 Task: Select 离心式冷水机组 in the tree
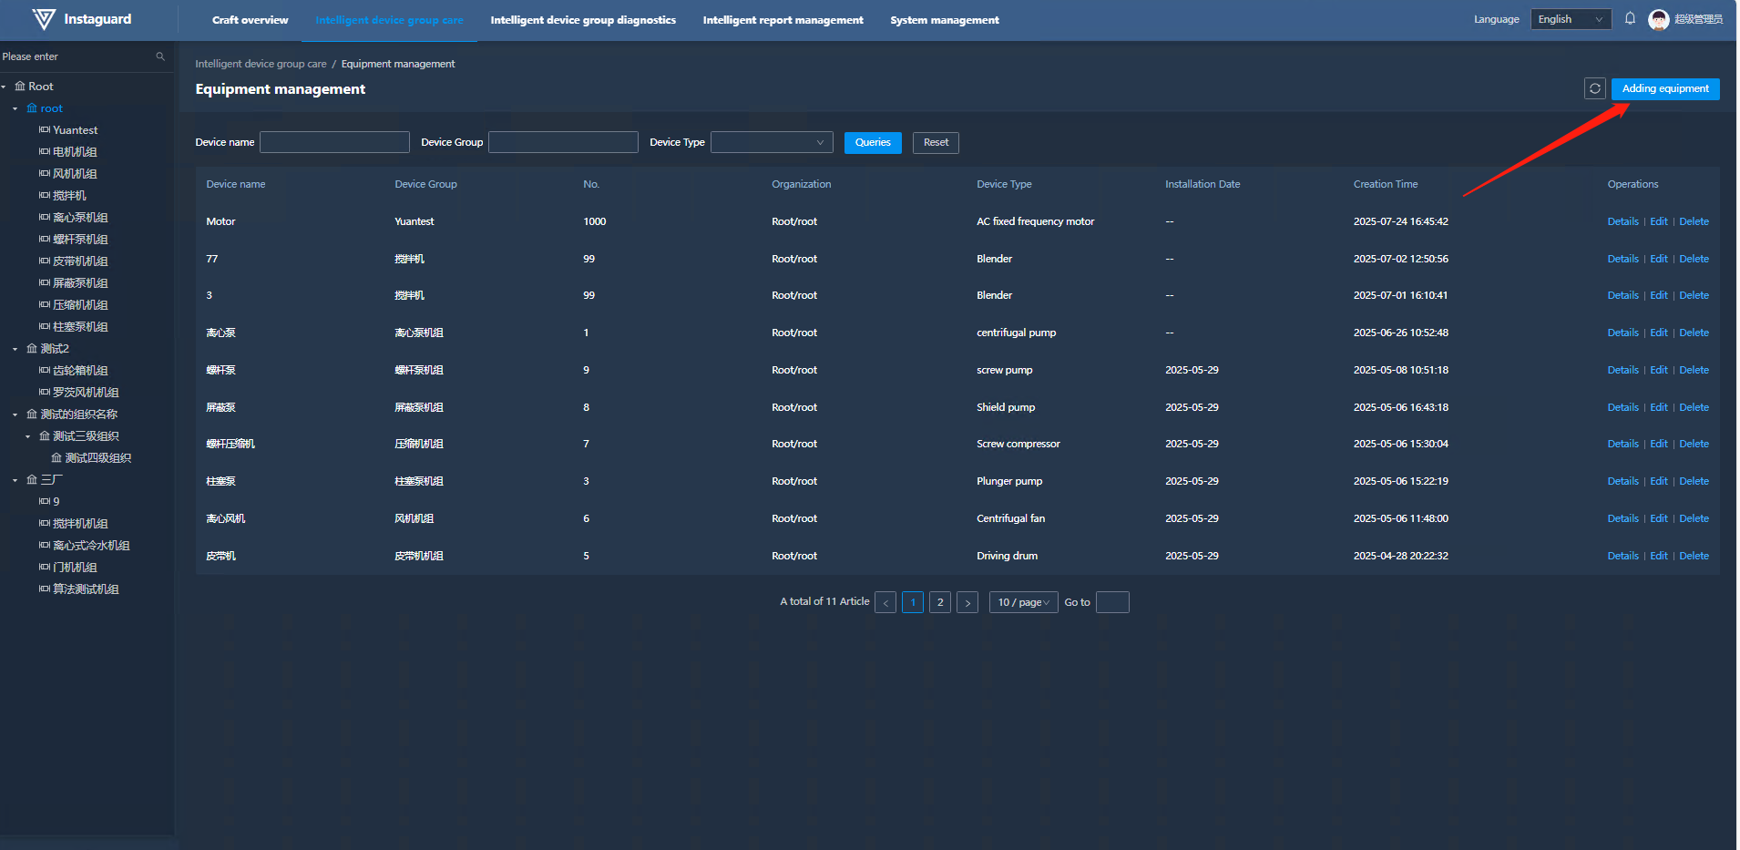(91, 546)
